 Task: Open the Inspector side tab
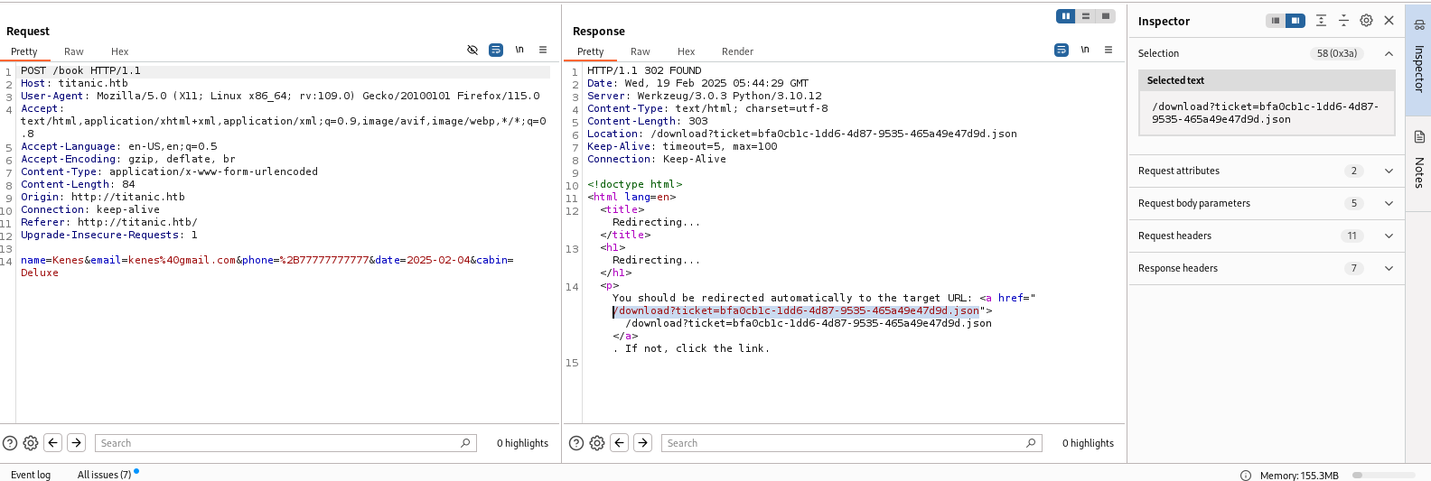pos(1418,59)
